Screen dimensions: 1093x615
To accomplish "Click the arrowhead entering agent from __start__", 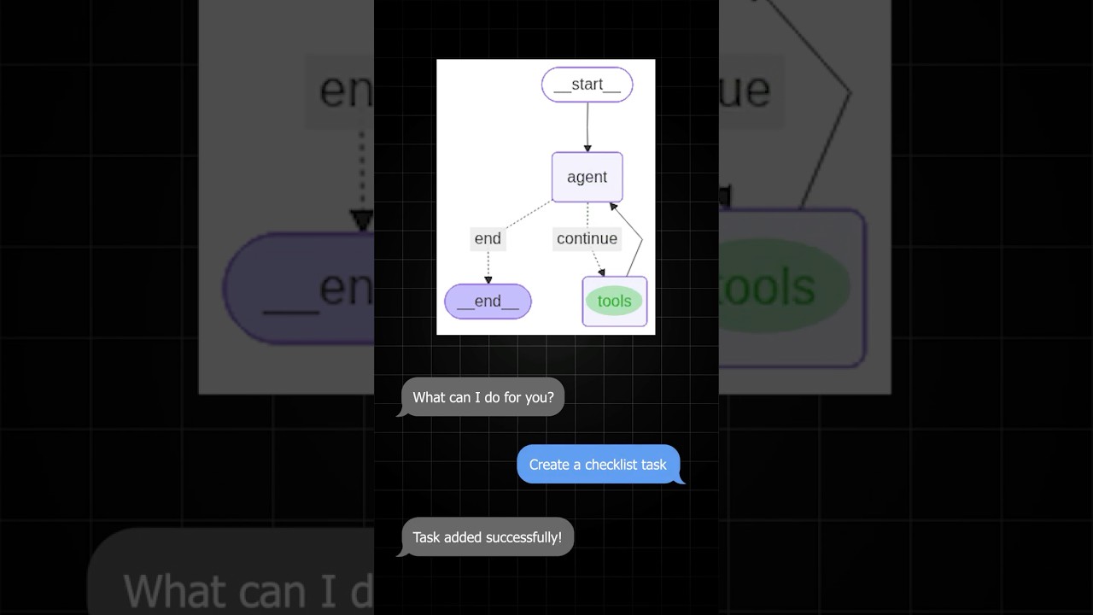I will [587, 148].
